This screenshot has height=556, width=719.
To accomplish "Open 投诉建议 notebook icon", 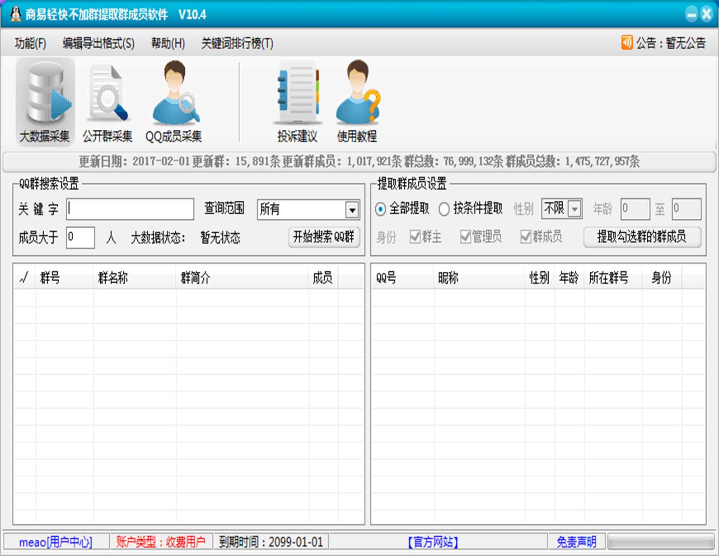I will pos(298,102).
